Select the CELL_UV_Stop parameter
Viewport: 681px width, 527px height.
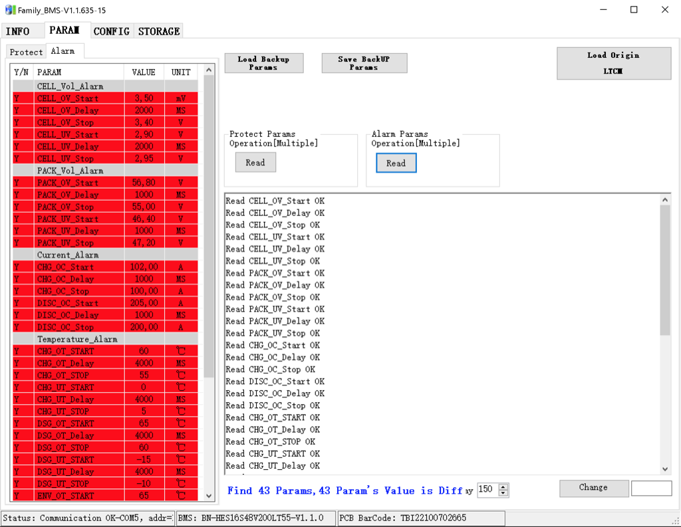click(105, 158)
